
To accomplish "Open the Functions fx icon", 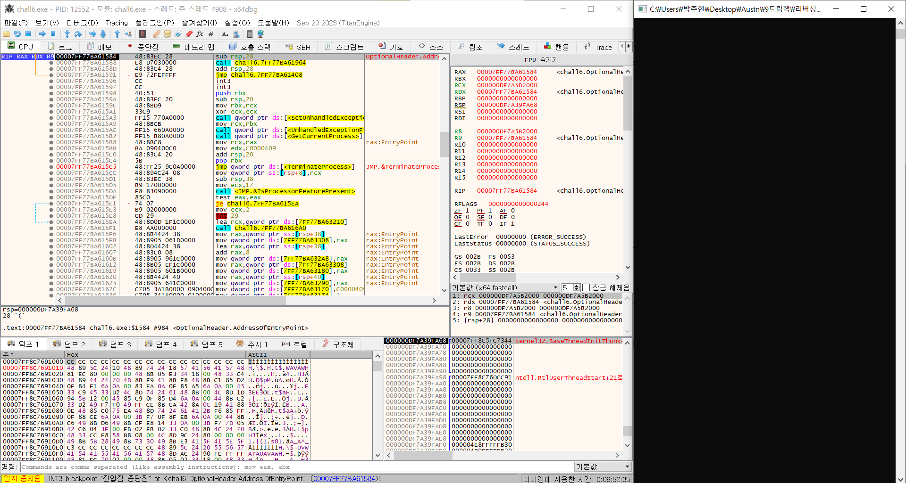I will coord(200,34).
